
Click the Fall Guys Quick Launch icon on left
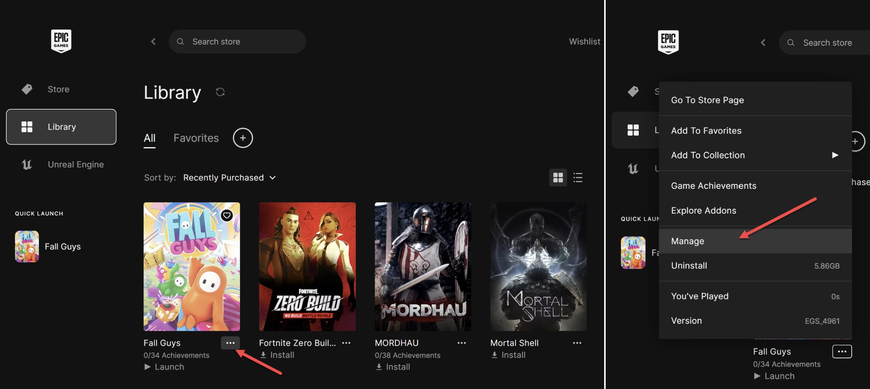click(27, 247)
